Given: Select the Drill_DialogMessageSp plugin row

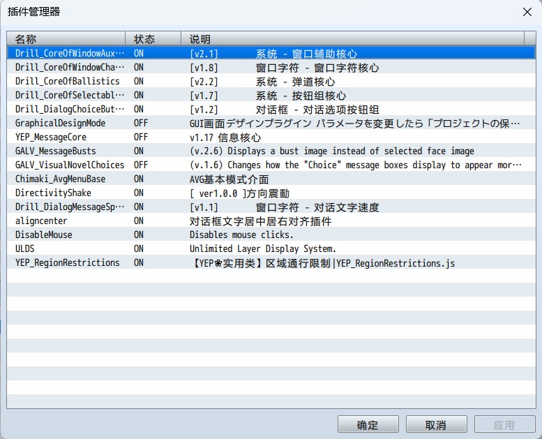Looking at the screenshot, I should coord(271,207).
